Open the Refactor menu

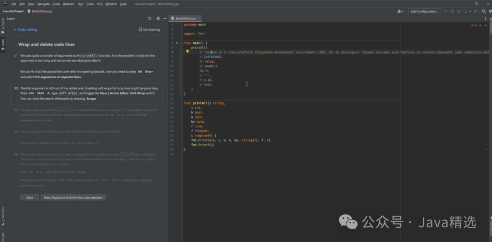[x=69, y=4]
